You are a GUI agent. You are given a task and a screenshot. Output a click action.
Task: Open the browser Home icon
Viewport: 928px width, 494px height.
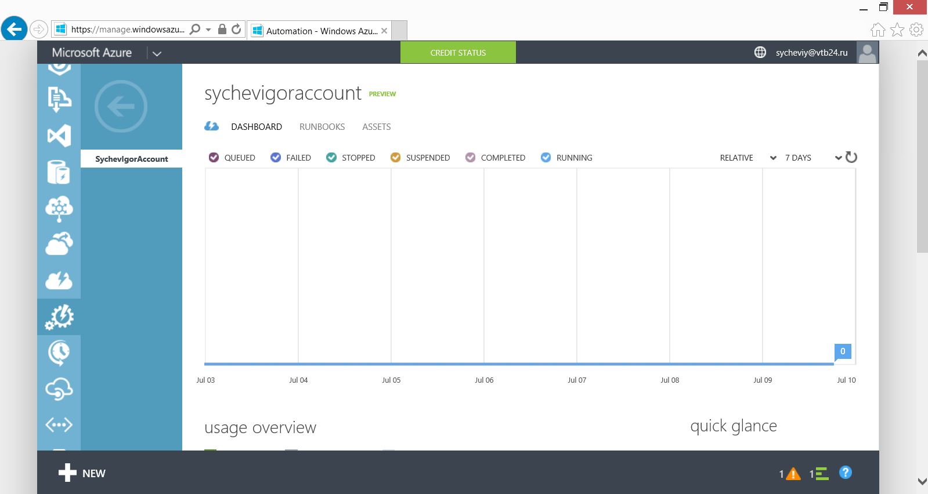pos(878,30)
